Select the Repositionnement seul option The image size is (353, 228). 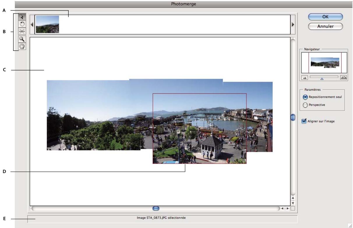click(305, 97)
